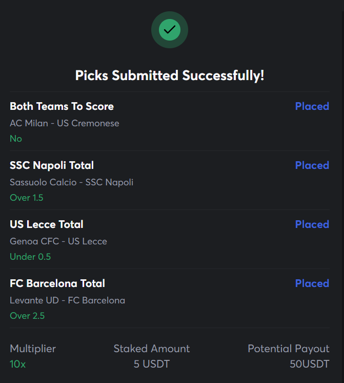Select the FC Barcelona Total pick title

tap(57, 283)
